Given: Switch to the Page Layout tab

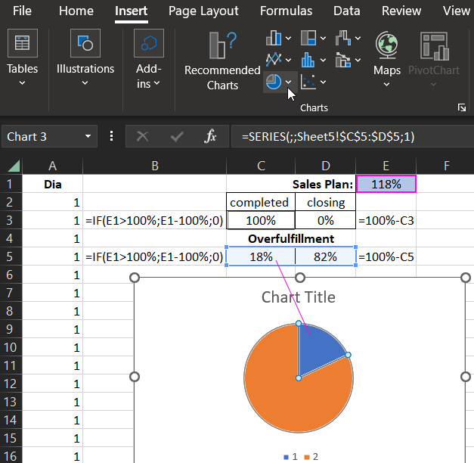Looking at the screenshot, I should pos(203,11).
